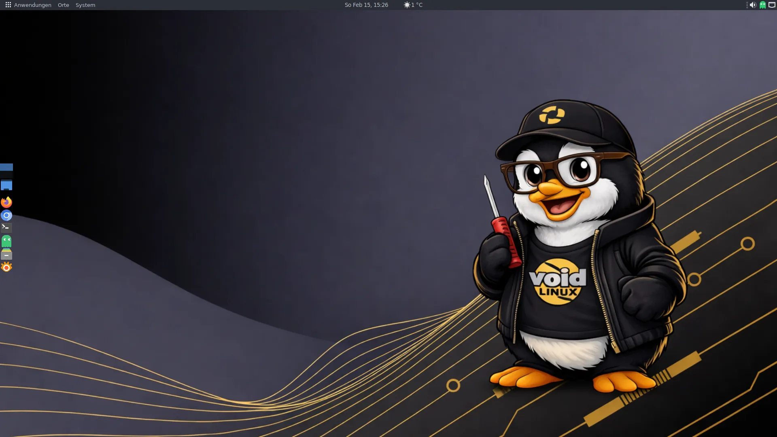The width and height of the screenshot is (777, 437).
Task: Open the file archive drawer icon
Action: (x=6, y=255)
